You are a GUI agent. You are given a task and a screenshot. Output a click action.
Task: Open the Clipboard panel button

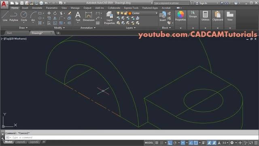click(218, 16)
